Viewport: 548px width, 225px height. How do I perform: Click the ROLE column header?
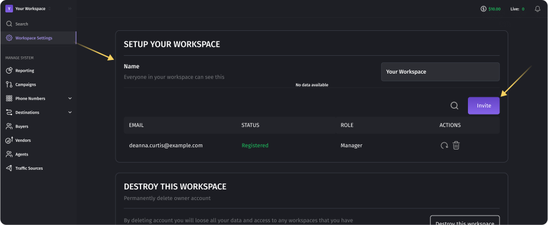347,125
